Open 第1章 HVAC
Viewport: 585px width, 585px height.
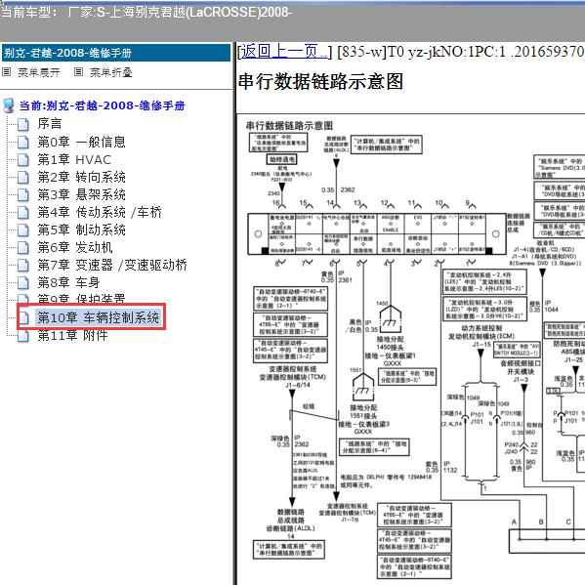(74, 160)
